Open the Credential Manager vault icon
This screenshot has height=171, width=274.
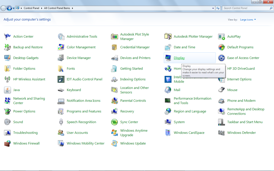click(115, 47)
